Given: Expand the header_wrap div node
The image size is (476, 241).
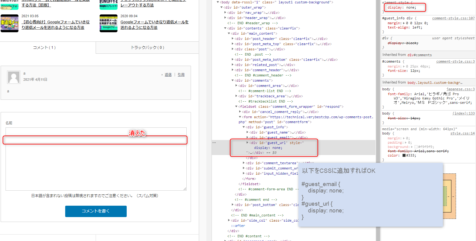Looking at the screenshot, I should tap(226, 18).
